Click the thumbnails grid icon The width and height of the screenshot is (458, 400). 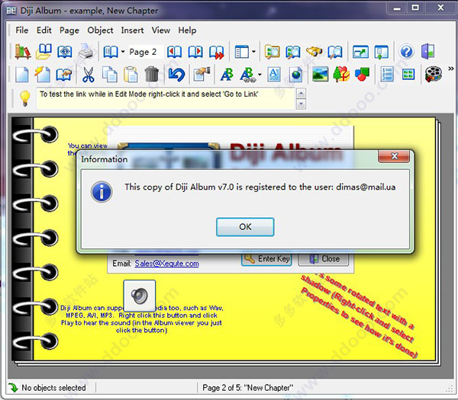click(408, 75)
